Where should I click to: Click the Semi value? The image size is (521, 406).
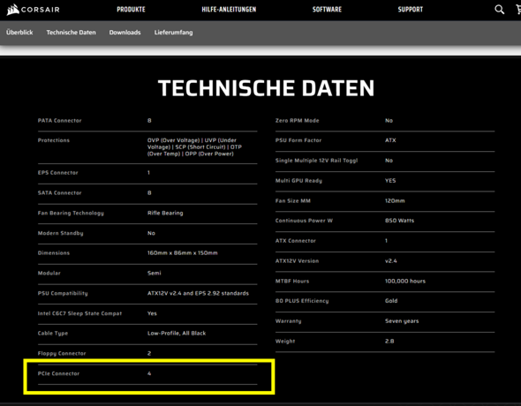[155, 274]
